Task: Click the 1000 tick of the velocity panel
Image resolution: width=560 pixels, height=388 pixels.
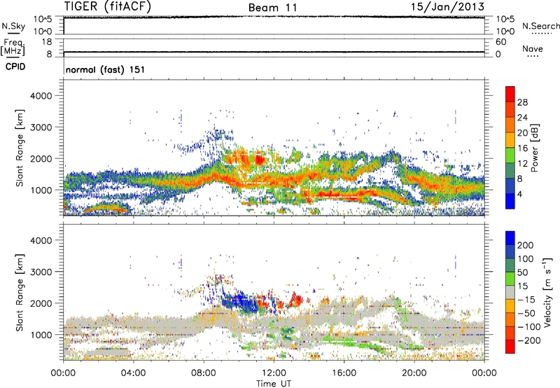Action: point(41,335)
